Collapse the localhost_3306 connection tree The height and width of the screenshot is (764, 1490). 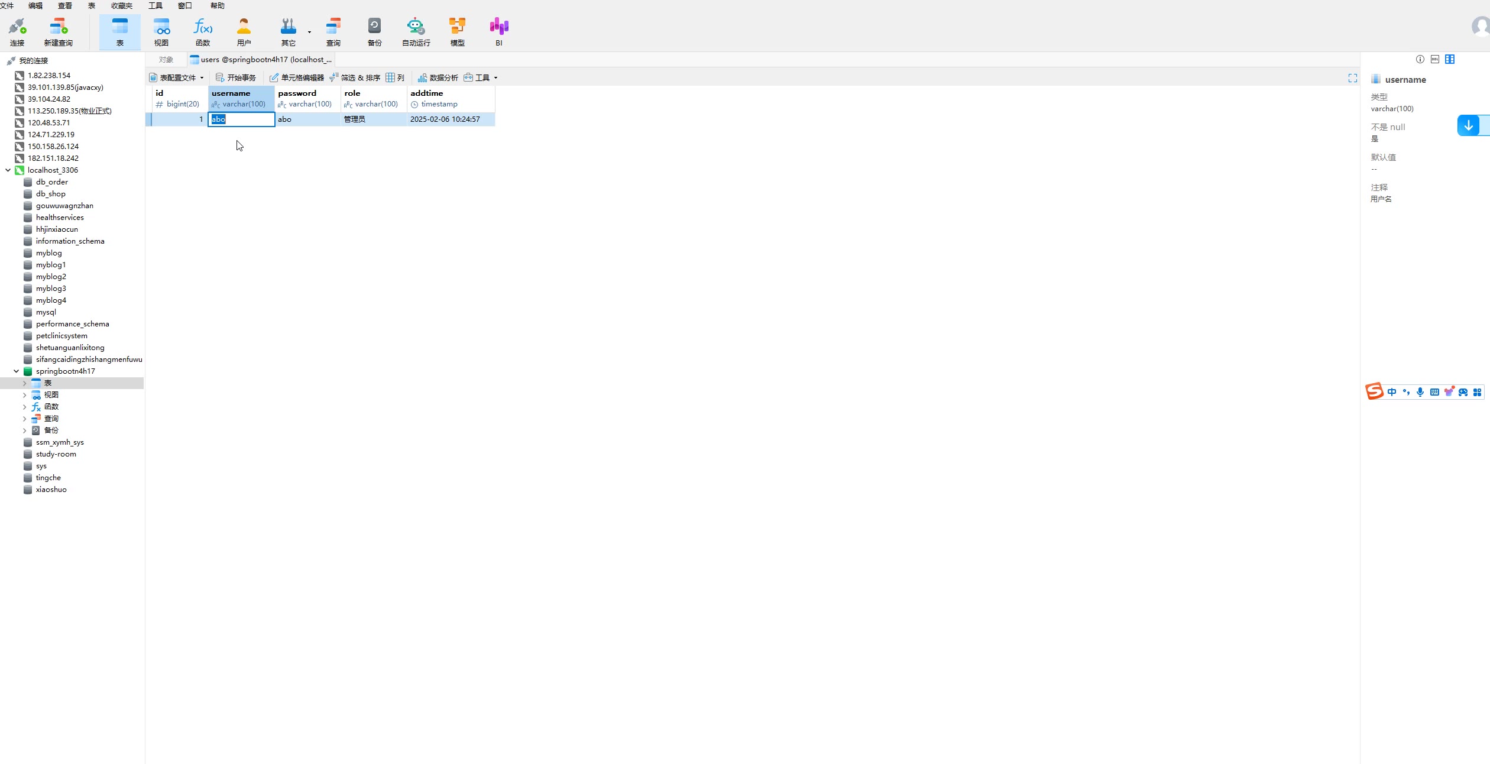click(x=8, y=170)
